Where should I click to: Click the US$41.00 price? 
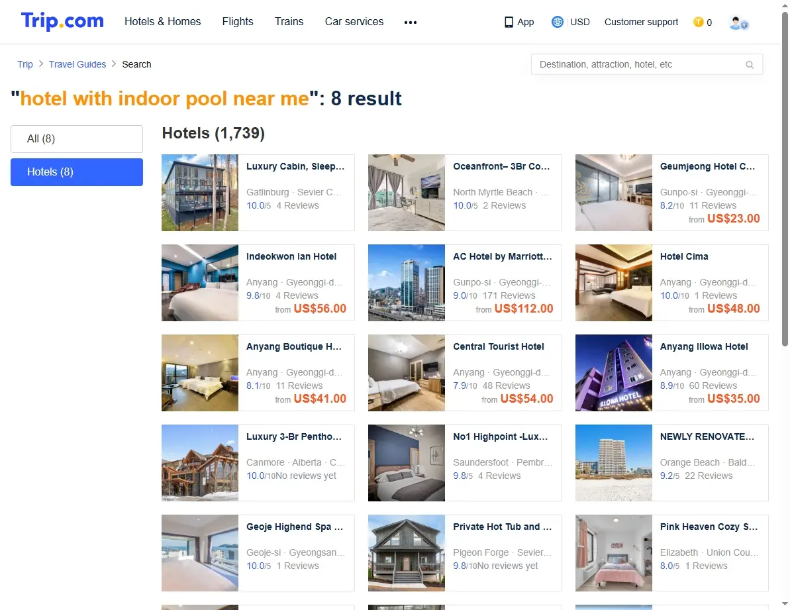[x=320, y=399]
